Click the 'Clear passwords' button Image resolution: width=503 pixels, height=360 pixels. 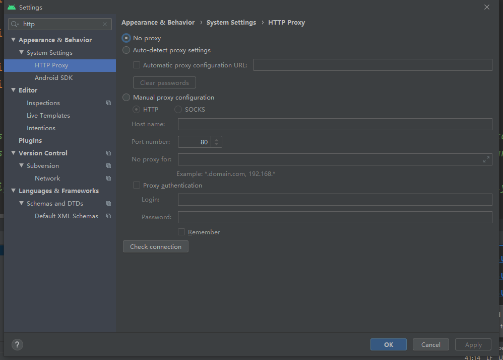(165, 82)
